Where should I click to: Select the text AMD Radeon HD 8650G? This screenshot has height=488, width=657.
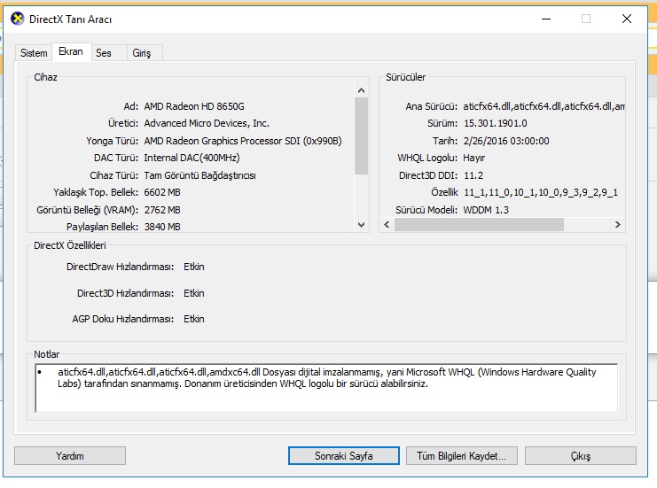click(x=194, y=106)
